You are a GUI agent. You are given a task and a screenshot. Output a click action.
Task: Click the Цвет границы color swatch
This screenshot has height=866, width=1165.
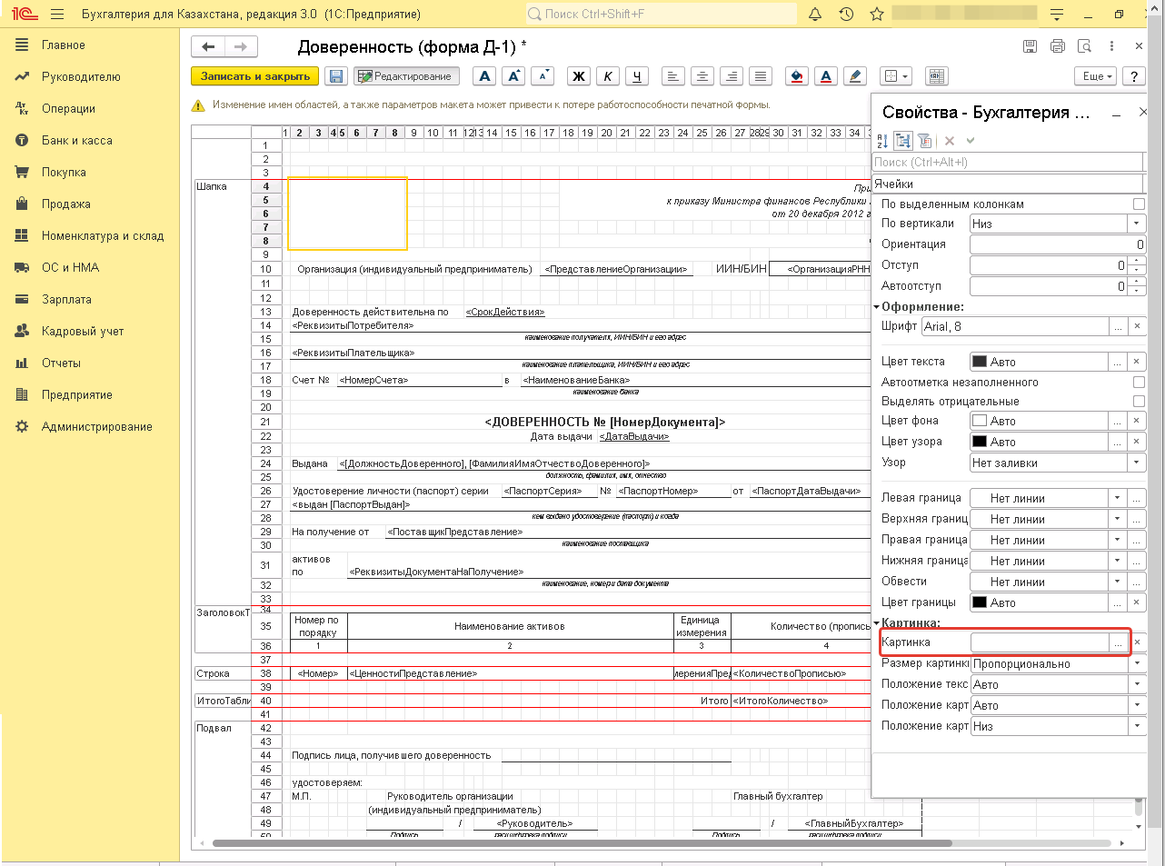point(980,602)
